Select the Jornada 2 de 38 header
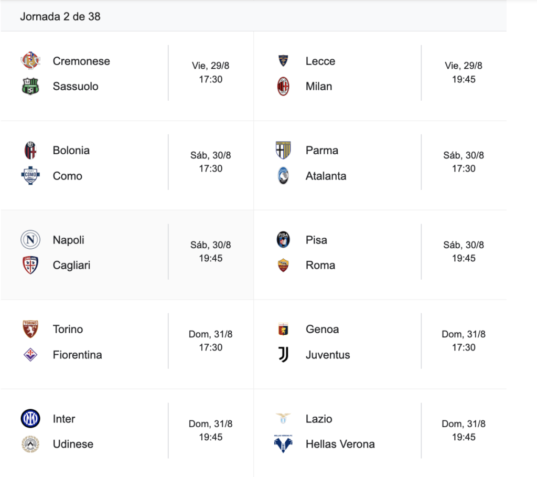The image size is (537, 477). click(60, 16)
